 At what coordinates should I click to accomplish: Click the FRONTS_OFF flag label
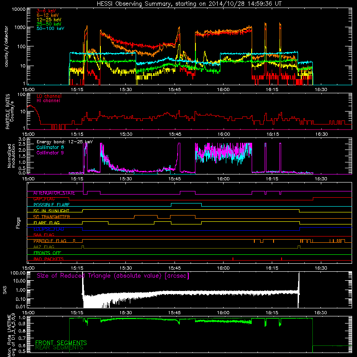(47, 253)
